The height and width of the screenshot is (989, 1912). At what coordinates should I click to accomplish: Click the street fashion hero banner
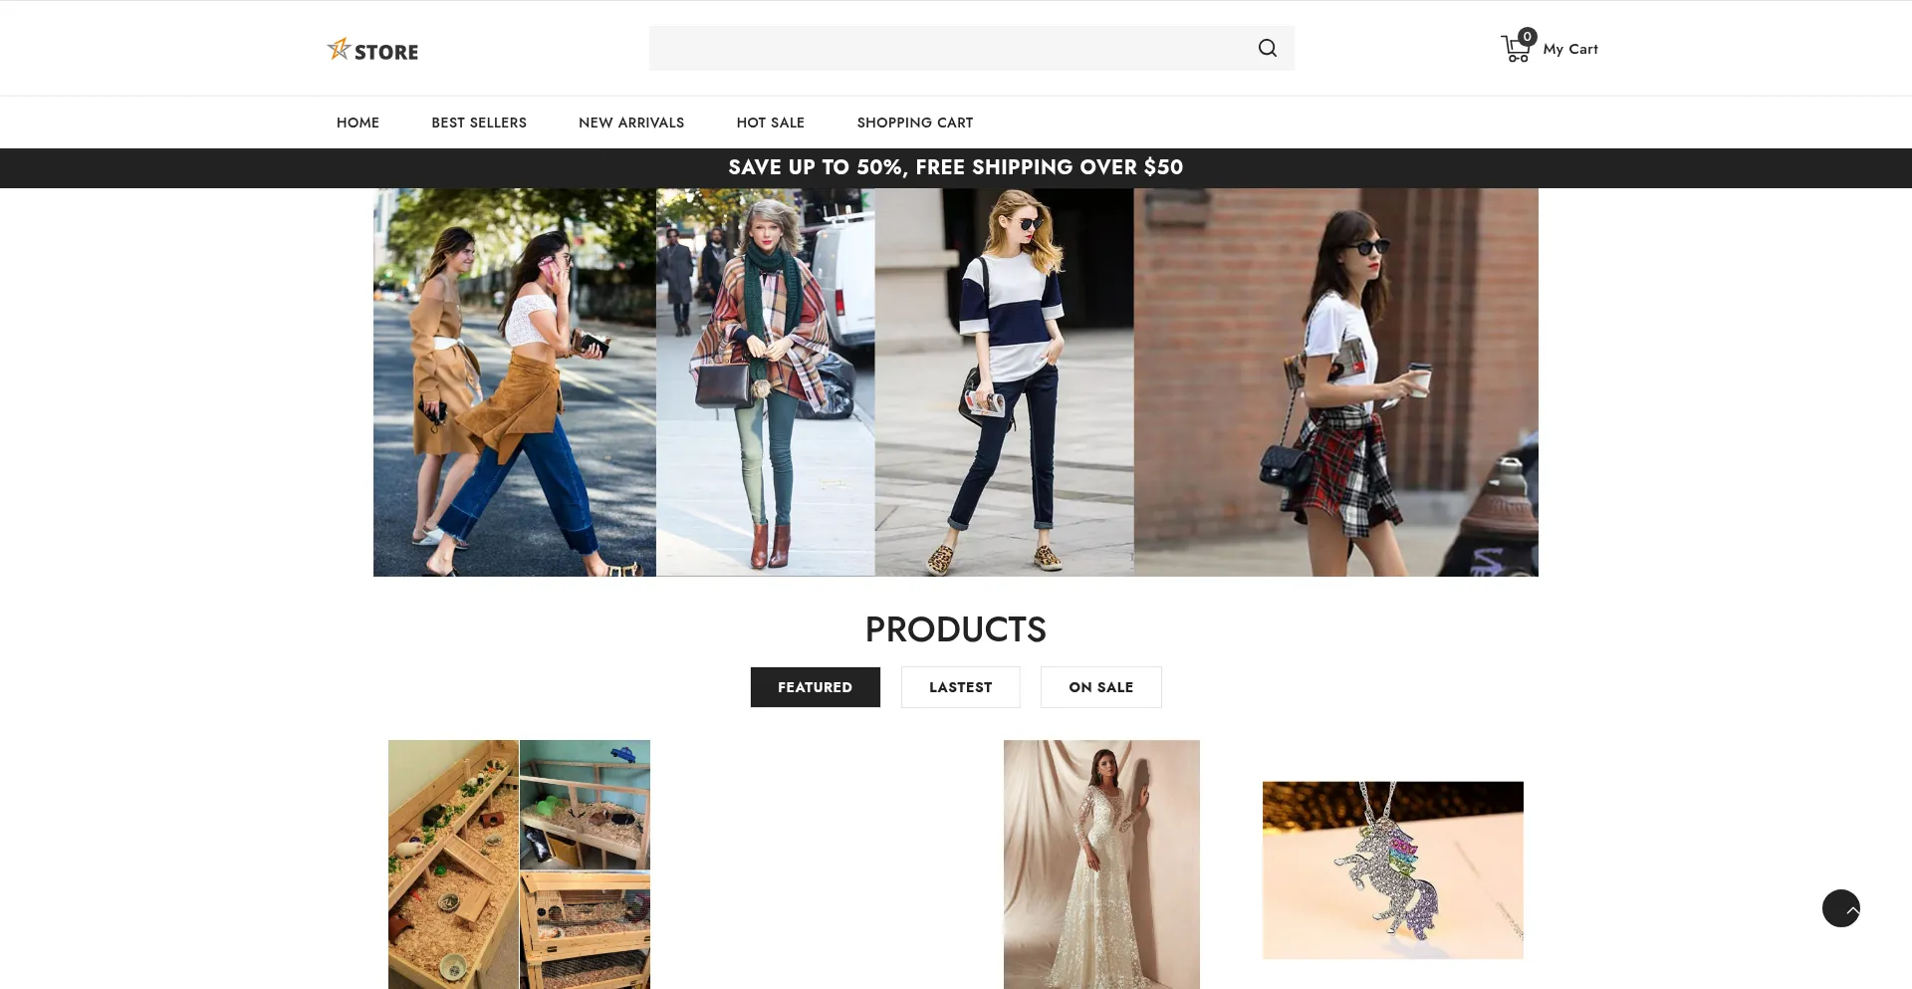coord(955,382)
